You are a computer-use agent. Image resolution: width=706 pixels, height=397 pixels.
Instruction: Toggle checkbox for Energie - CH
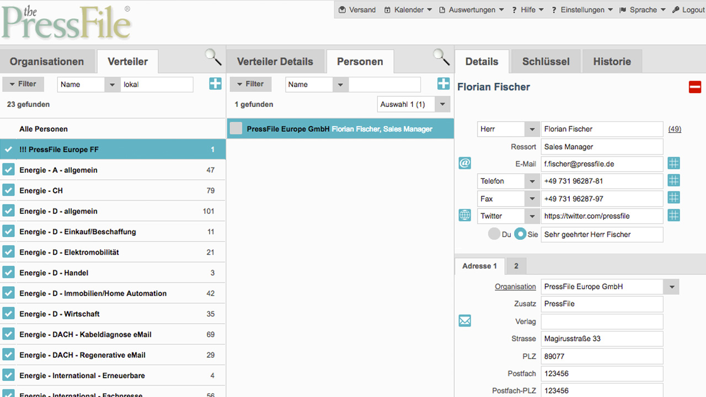tap(8, 190)
